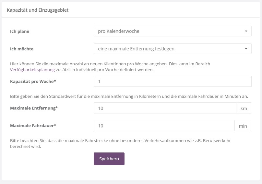Focus the "Kapazität pro Woche" input field
Screen dimensions: 262x184
point(173,81)
